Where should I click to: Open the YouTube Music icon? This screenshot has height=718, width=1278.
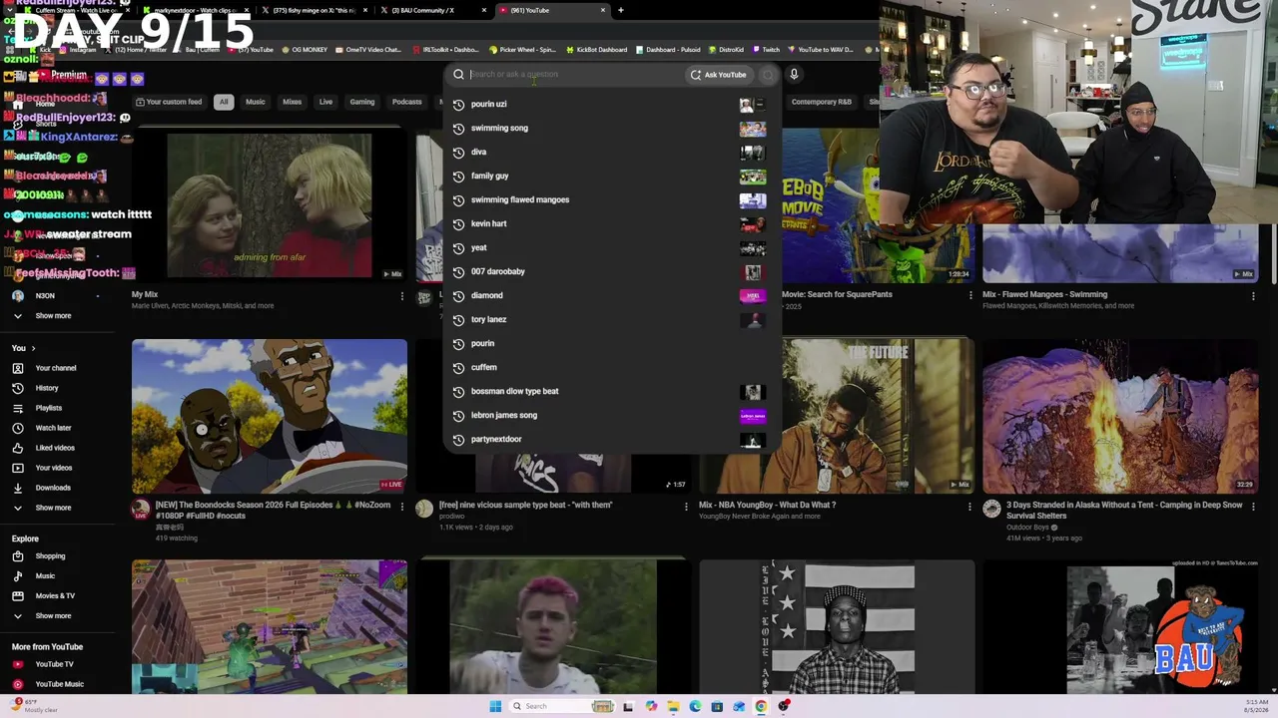click(18, 684)
